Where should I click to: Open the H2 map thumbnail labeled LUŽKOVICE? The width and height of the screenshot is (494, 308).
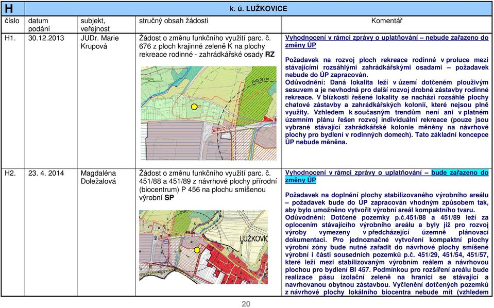pos(203,247)
